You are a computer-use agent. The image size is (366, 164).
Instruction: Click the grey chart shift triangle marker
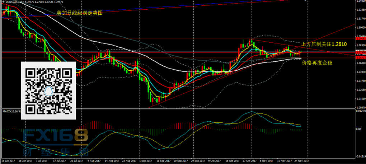tap(306, 1)
